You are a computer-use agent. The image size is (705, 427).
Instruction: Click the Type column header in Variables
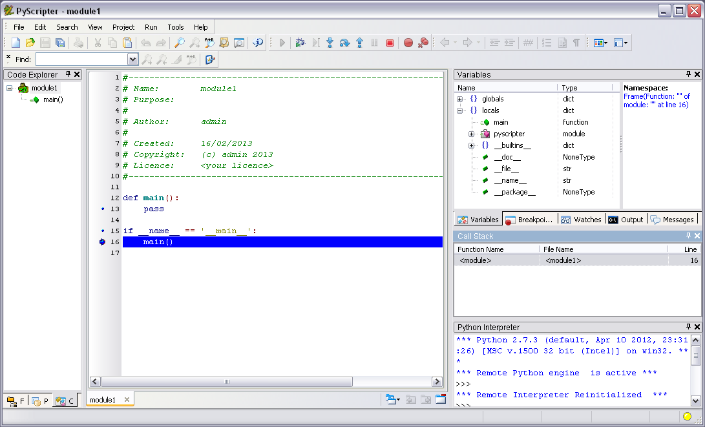(585, 88)
